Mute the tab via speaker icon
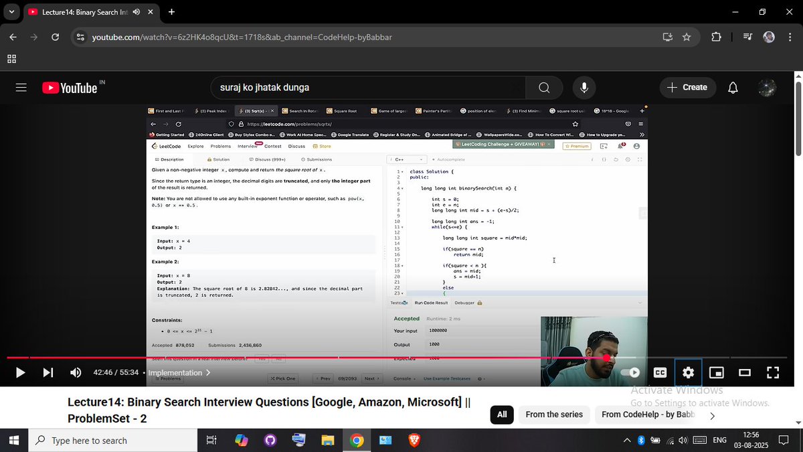Screen dimensions: 803x452 pos(137,12)
